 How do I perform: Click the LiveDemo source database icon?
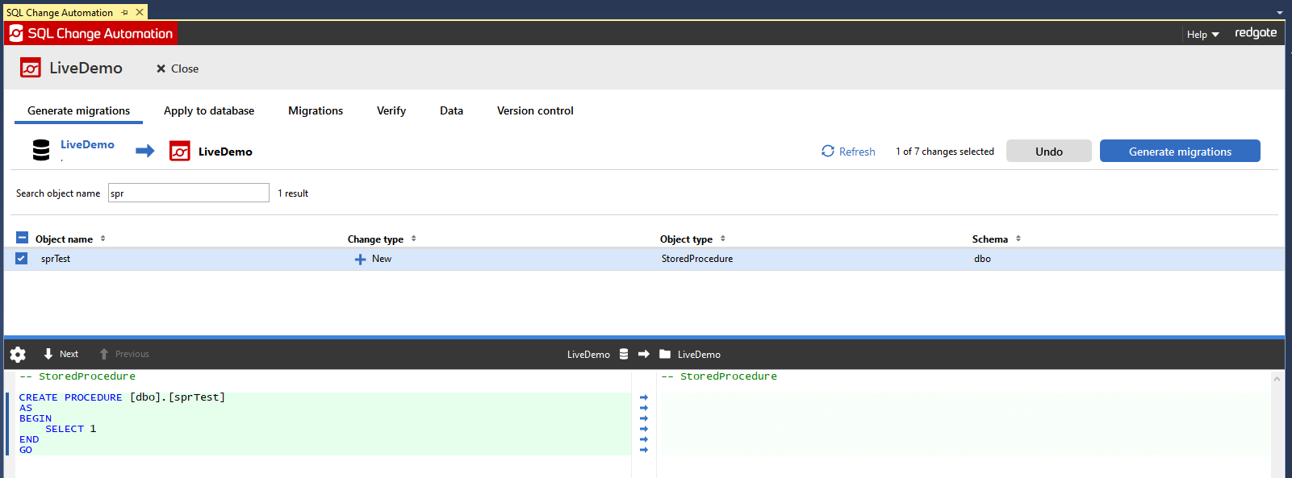pyautogui.click(x=41, y=150)
